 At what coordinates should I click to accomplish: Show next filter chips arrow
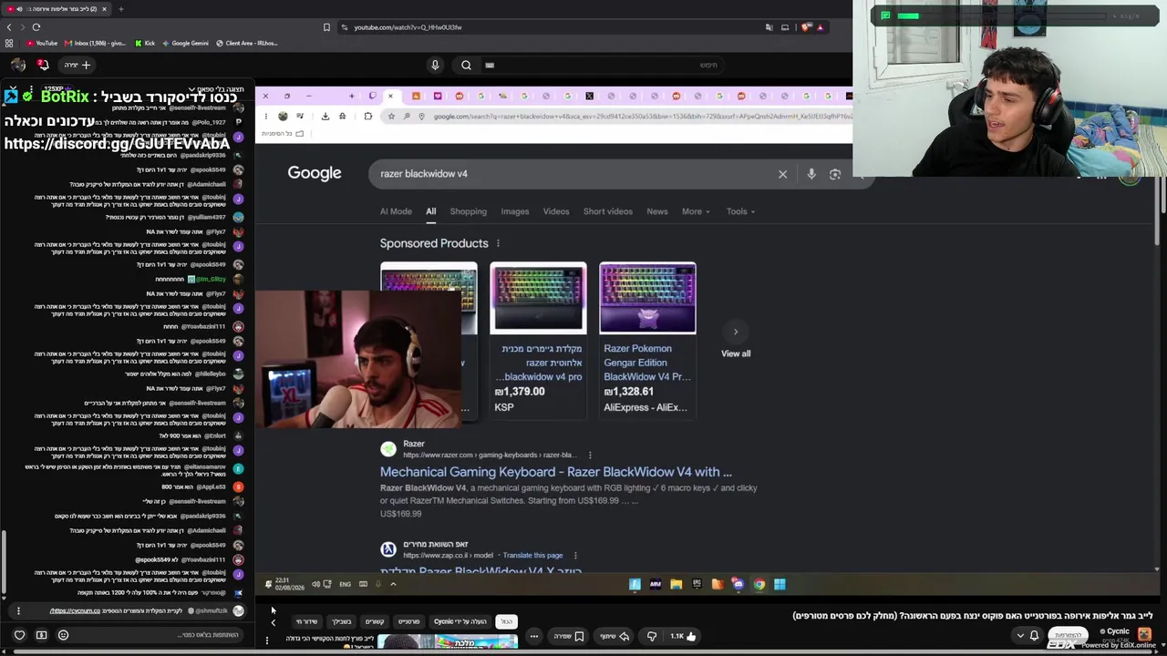[273, 622]
